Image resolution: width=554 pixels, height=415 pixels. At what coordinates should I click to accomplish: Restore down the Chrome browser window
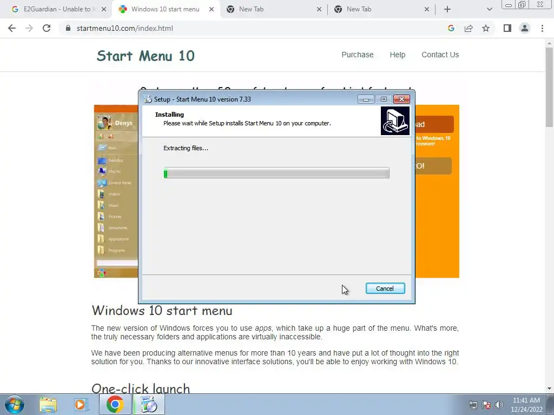coord(522,4)
